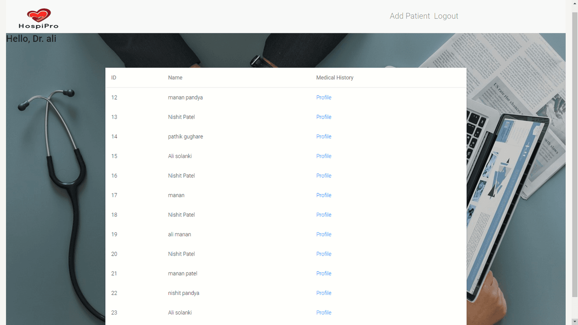Viewport: 578px width, 325px height.
Task: Open Profile for patient manan, ID 17
Action: [x=324, y=195]
